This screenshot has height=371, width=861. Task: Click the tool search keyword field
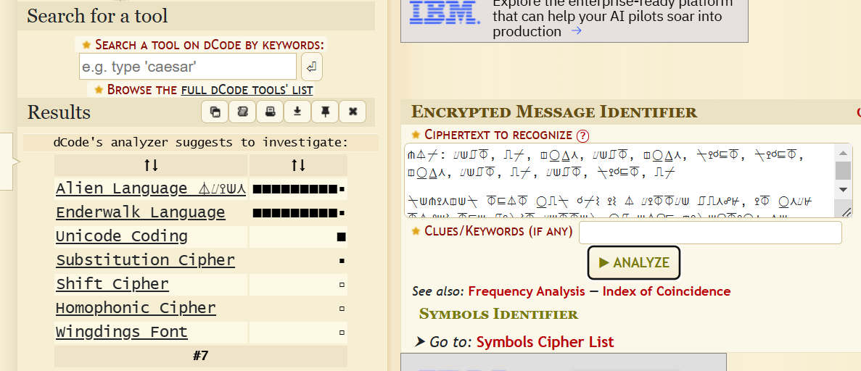pyautogui.click(x=188, y=67)
